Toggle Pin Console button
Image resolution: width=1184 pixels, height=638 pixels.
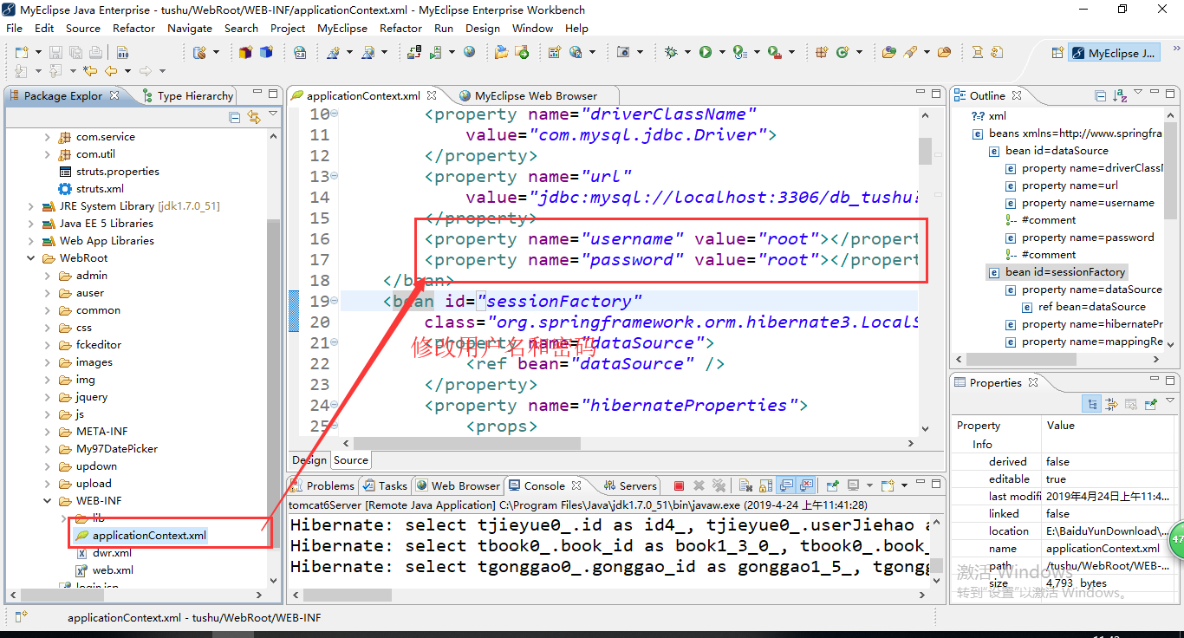833,485
